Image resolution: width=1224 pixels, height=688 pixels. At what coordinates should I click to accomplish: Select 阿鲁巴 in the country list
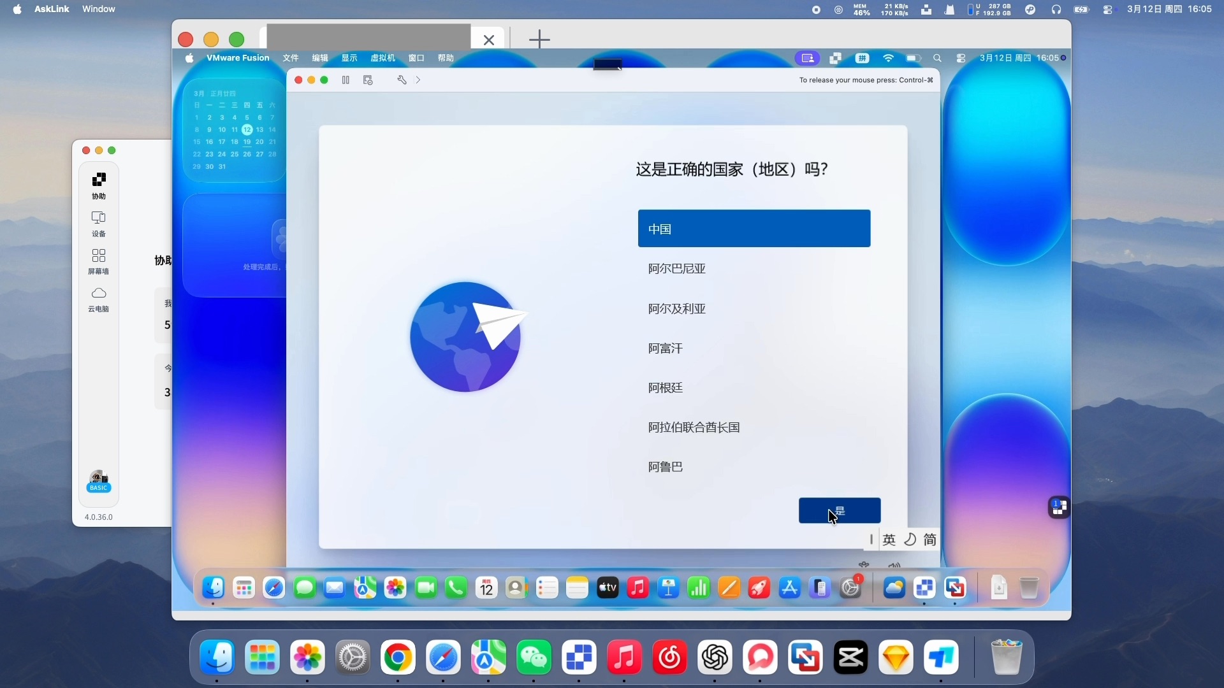(x=754, y=467)
